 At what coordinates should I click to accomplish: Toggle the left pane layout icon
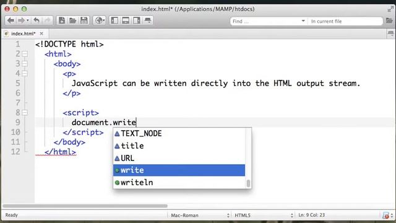[x=114, y=20]
